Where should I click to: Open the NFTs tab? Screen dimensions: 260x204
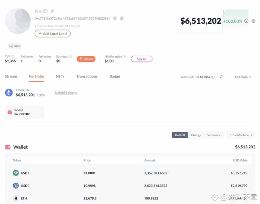coord(60,76)
